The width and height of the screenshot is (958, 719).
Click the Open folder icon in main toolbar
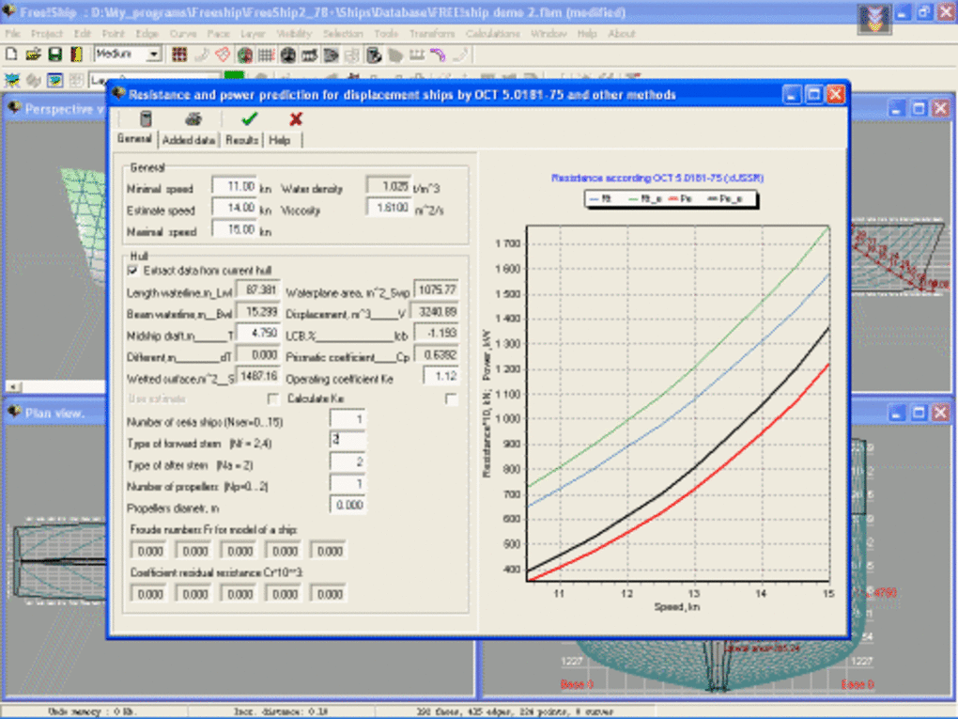[33, 55]
